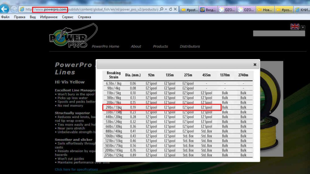Expand the language dropdown arrow
This screenshot has width=310, height=174.
point(303,28)
